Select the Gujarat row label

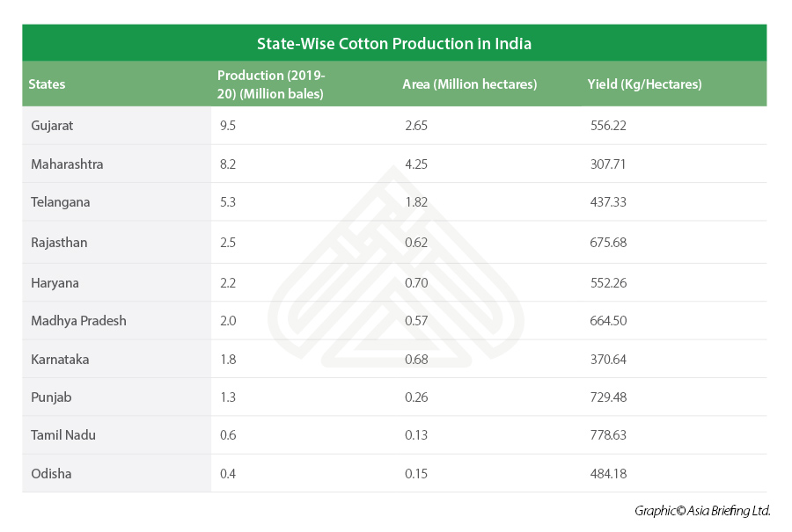52,125
